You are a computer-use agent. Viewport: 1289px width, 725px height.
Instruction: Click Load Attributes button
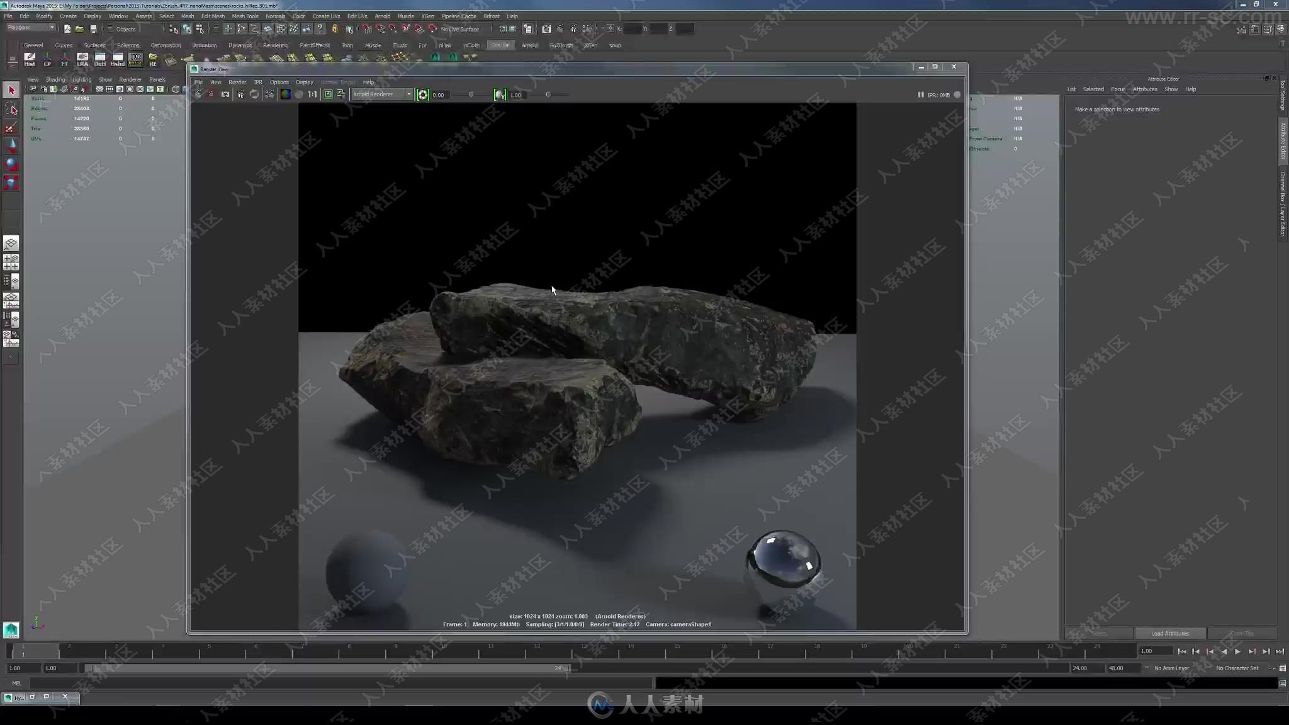pyautogui.click(x=1170, y=634)
